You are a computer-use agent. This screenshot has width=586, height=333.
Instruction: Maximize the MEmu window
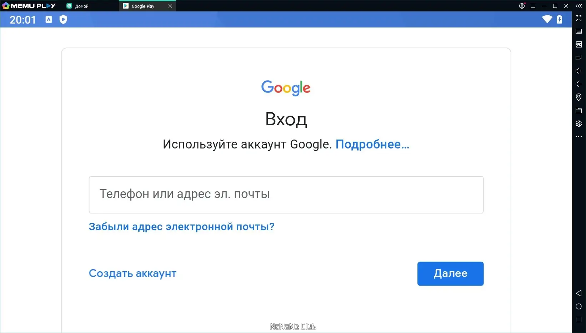click(555, 6)
